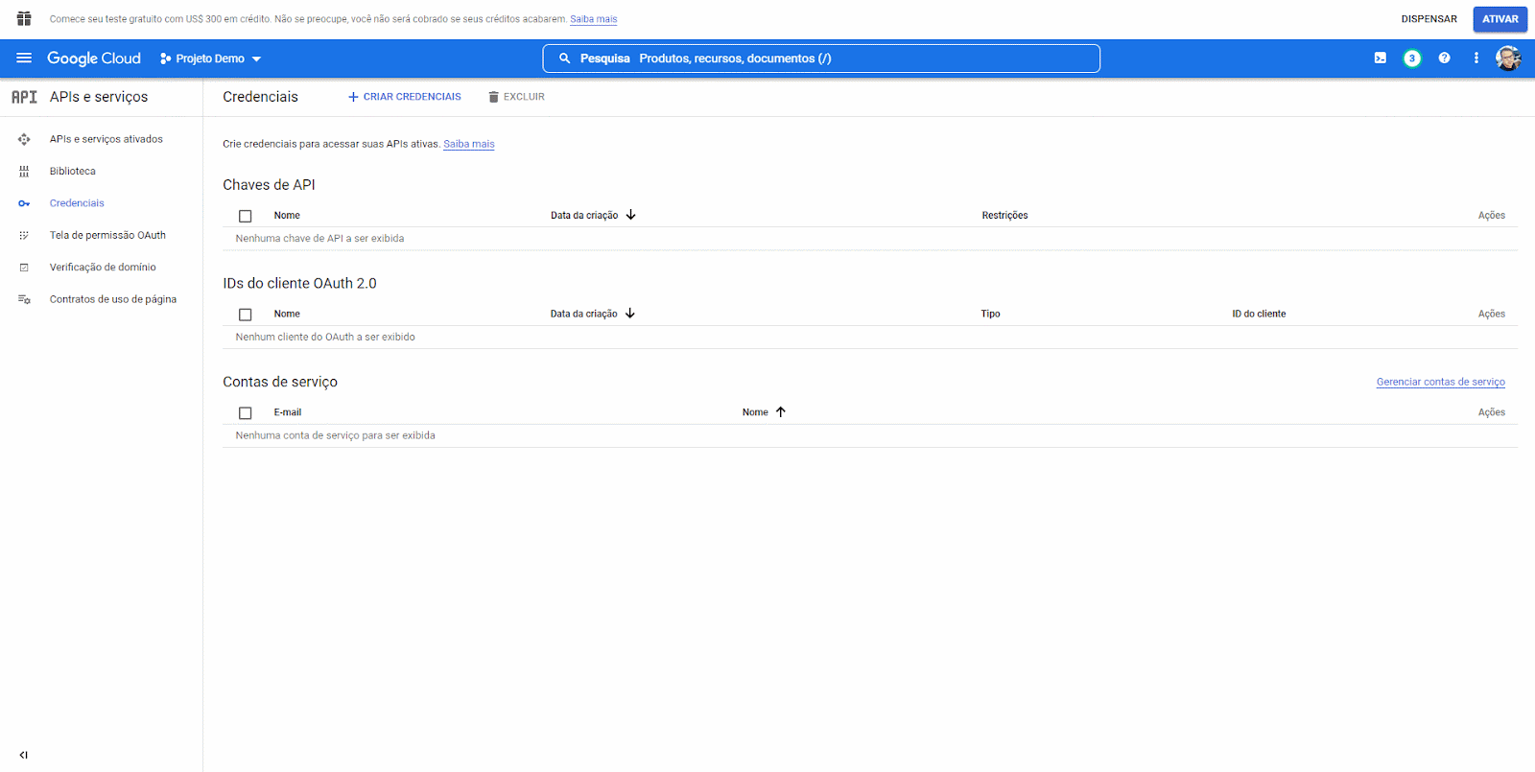Open Contratos de uso de página
Viewport: 1535px width, 772px height.
click(113, 299)
